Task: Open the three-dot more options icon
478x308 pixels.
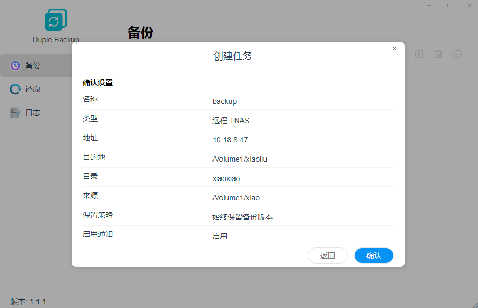Action: (x=458, y=54)
